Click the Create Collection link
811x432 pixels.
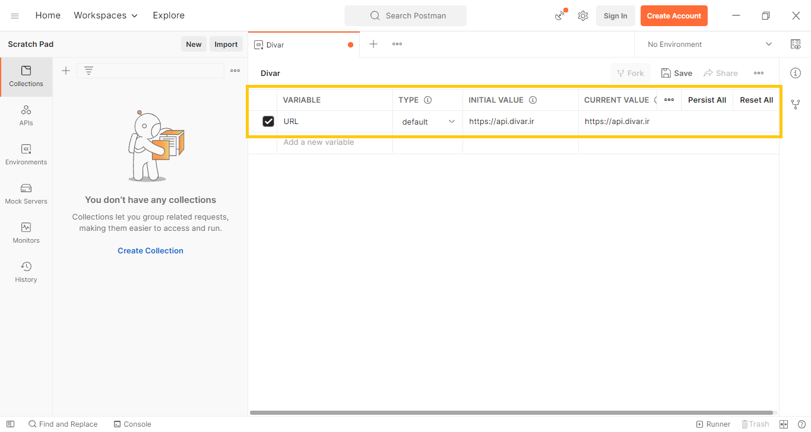[x=151, y=250]
